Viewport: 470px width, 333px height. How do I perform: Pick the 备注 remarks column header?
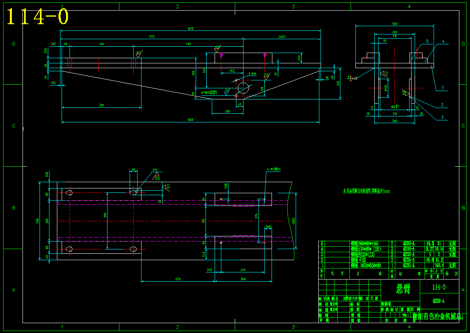452,274
